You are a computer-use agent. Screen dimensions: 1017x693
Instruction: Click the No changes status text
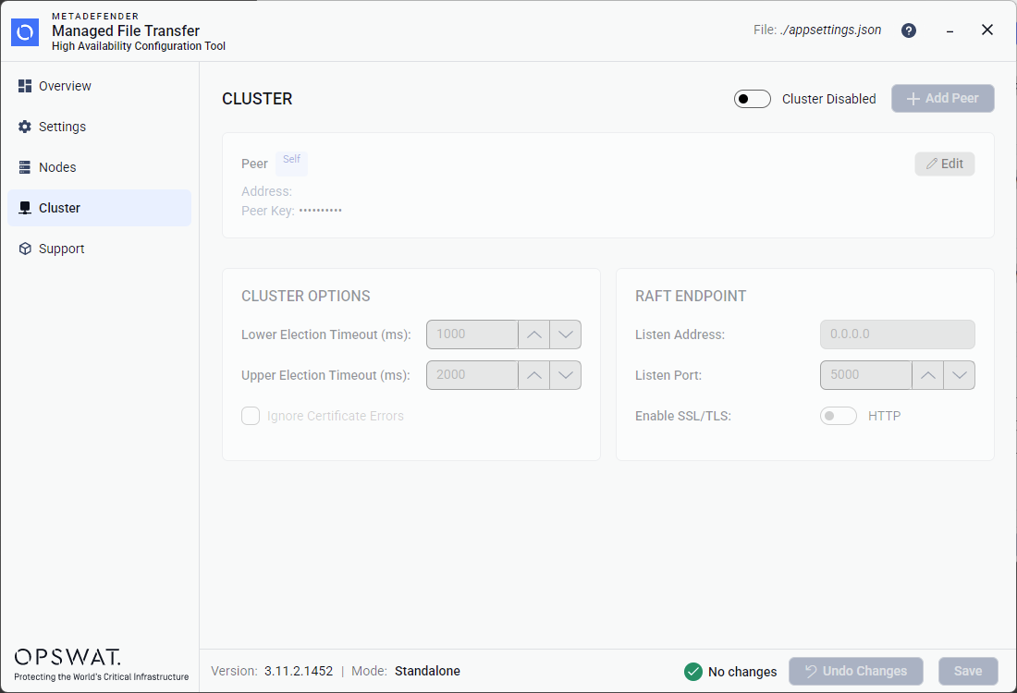tap(742, 672)
